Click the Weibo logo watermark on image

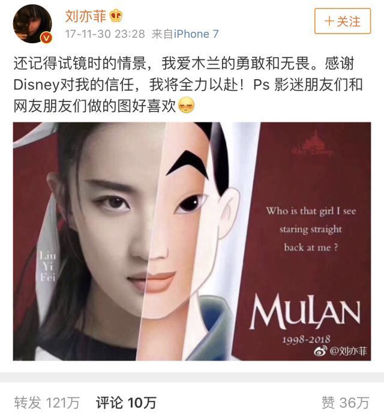click(320, 351)
